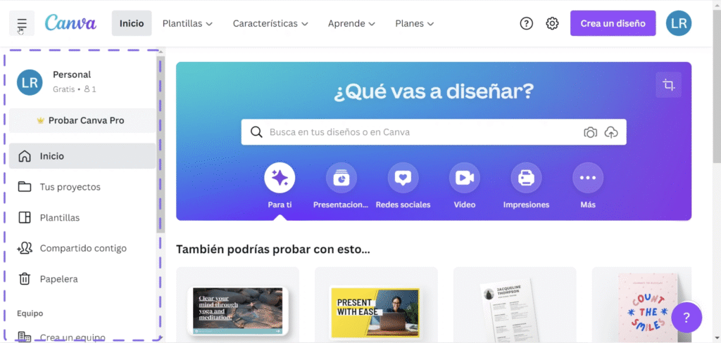Open the settings gear icon

click(x=552, y=23)
